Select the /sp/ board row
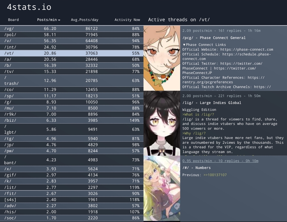Screen dimensions: 287x222 [x=72, y=96]
